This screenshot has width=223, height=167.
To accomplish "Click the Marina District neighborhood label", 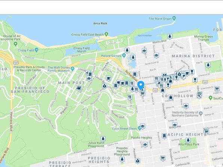I will 193,56.
